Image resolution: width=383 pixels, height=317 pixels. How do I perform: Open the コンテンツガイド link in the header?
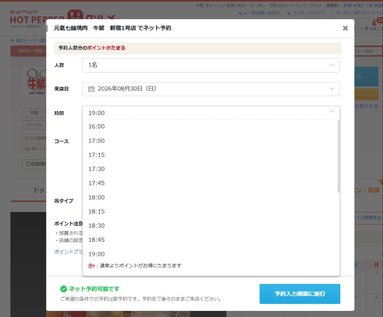pos(308,13)
